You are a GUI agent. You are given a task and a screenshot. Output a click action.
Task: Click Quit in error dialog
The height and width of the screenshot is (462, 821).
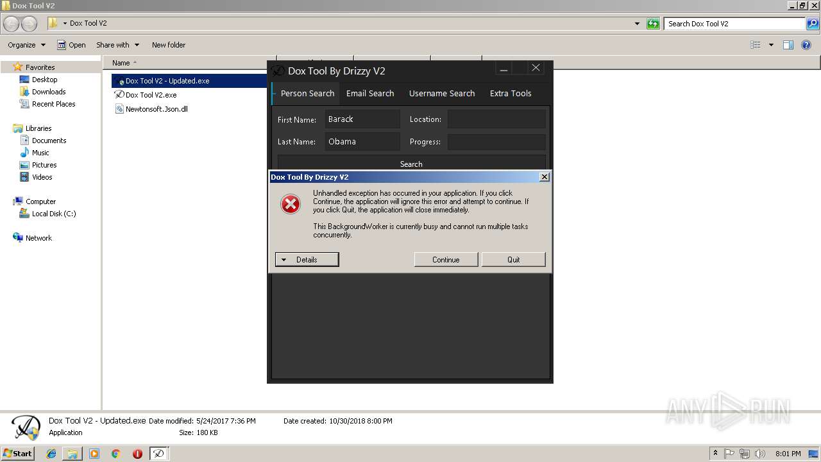[x=513, y=259]
